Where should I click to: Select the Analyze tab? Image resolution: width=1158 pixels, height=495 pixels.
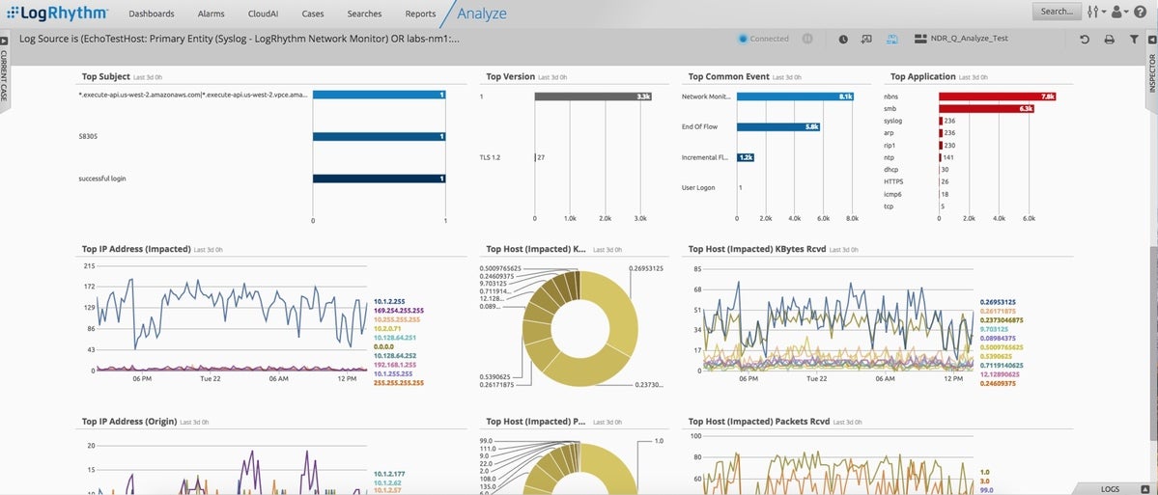coord(482,14)
